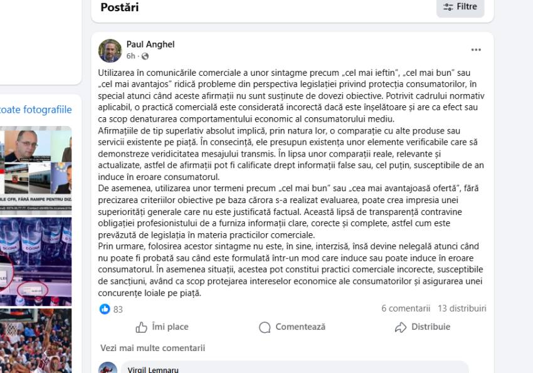Open the Filtre filter options

click(461, 7)
